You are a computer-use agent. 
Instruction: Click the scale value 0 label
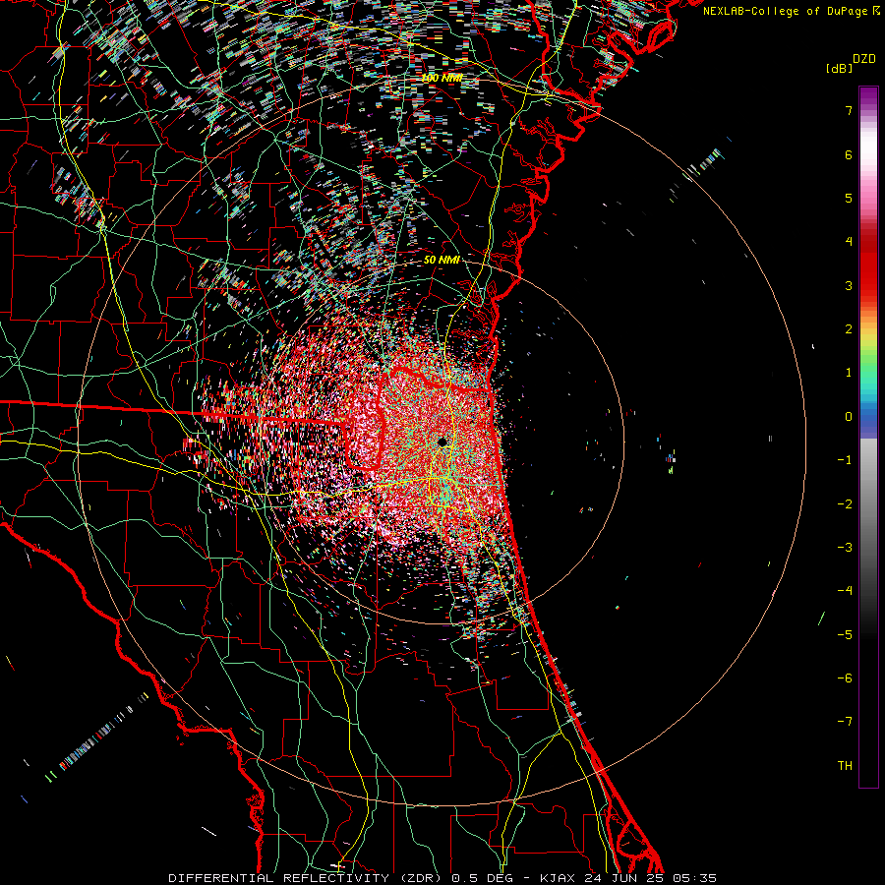tap(849, 417)
